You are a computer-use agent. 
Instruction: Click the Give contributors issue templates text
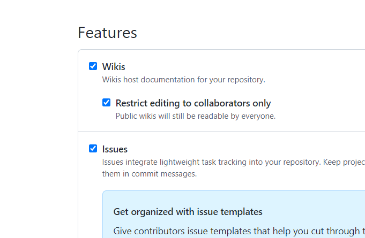(x=236, y=231)
